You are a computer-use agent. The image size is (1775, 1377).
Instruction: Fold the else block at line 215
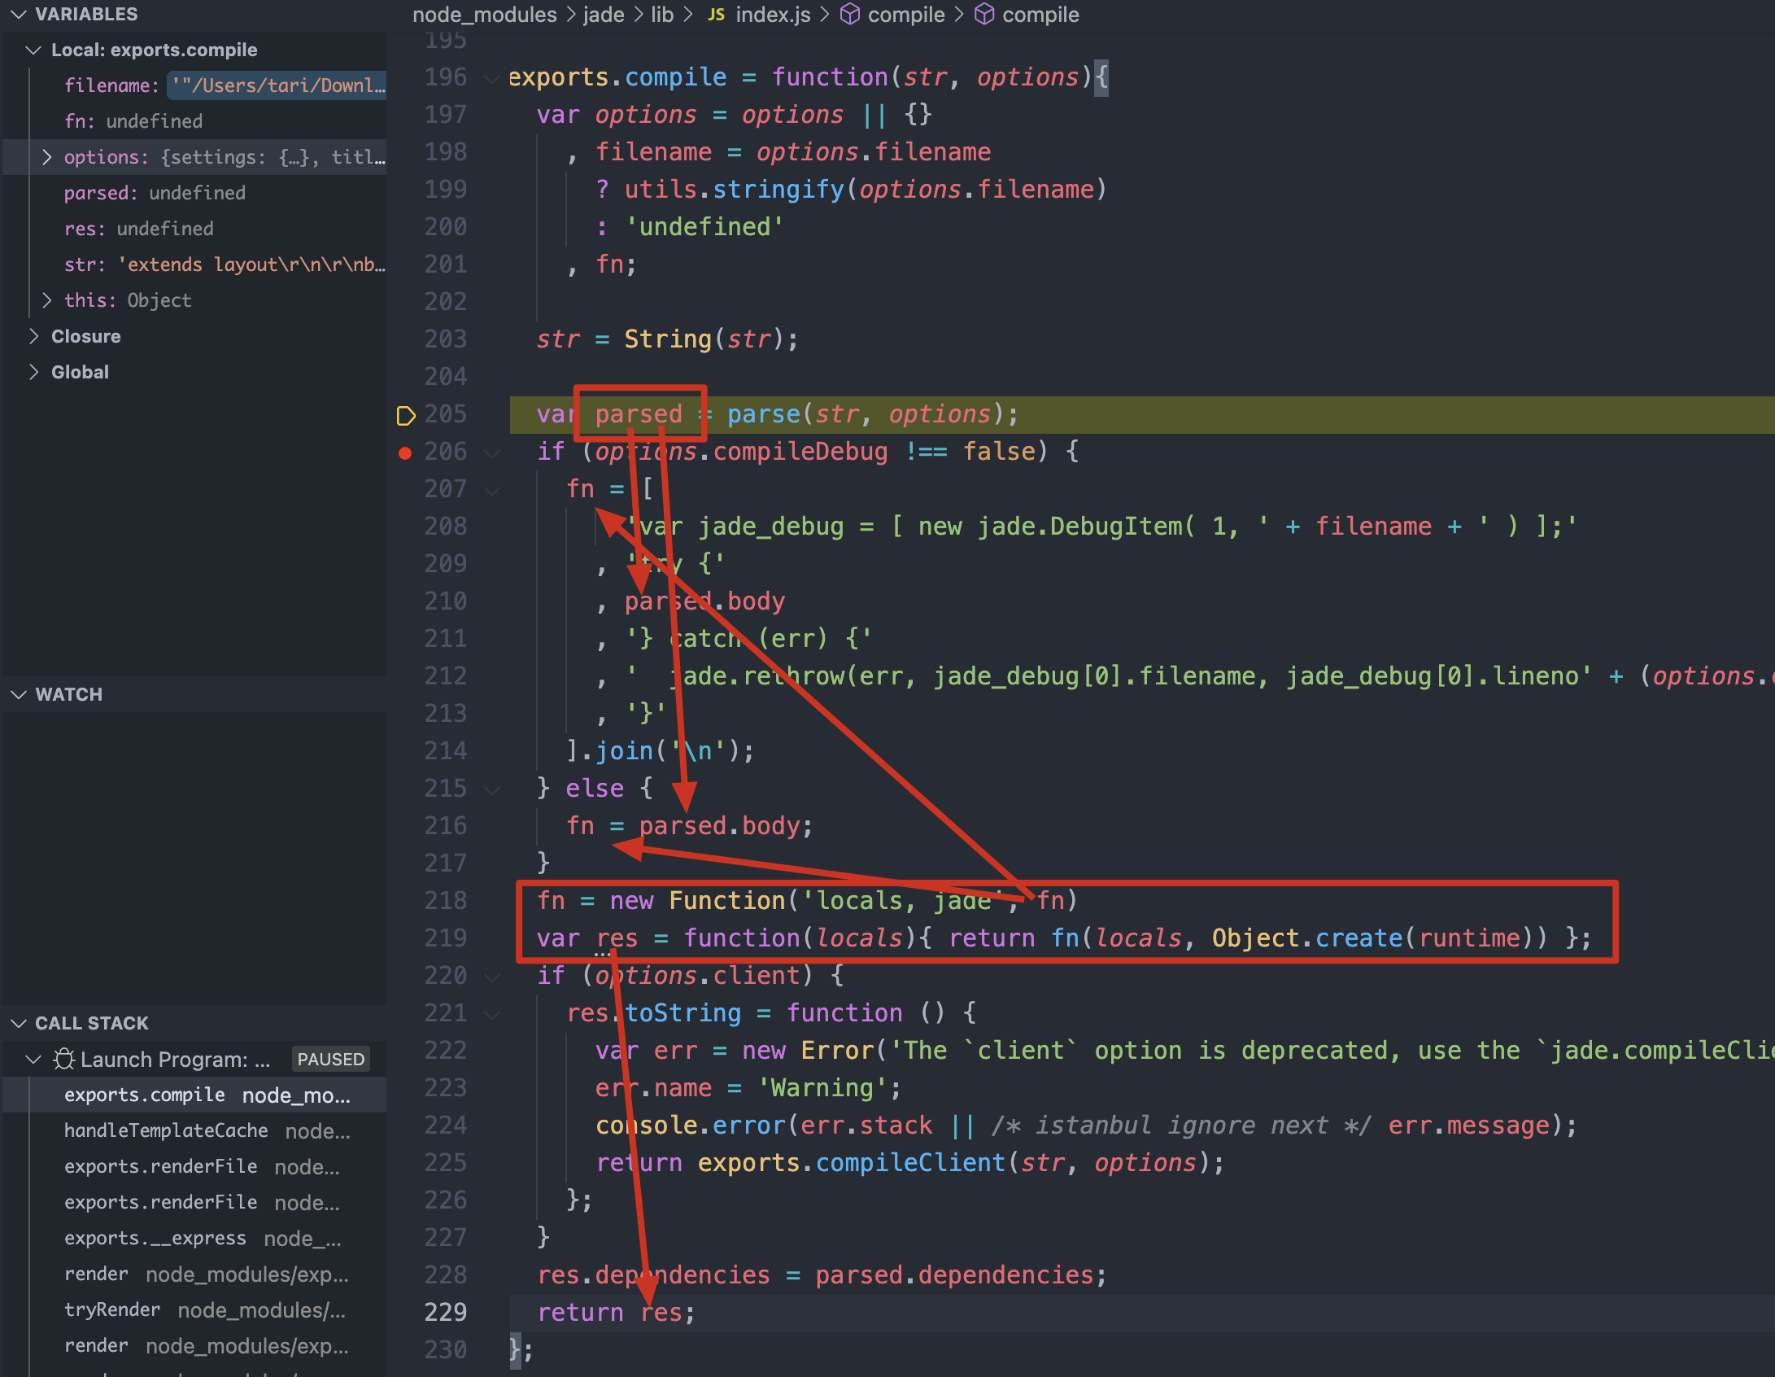tap(492, 789)
